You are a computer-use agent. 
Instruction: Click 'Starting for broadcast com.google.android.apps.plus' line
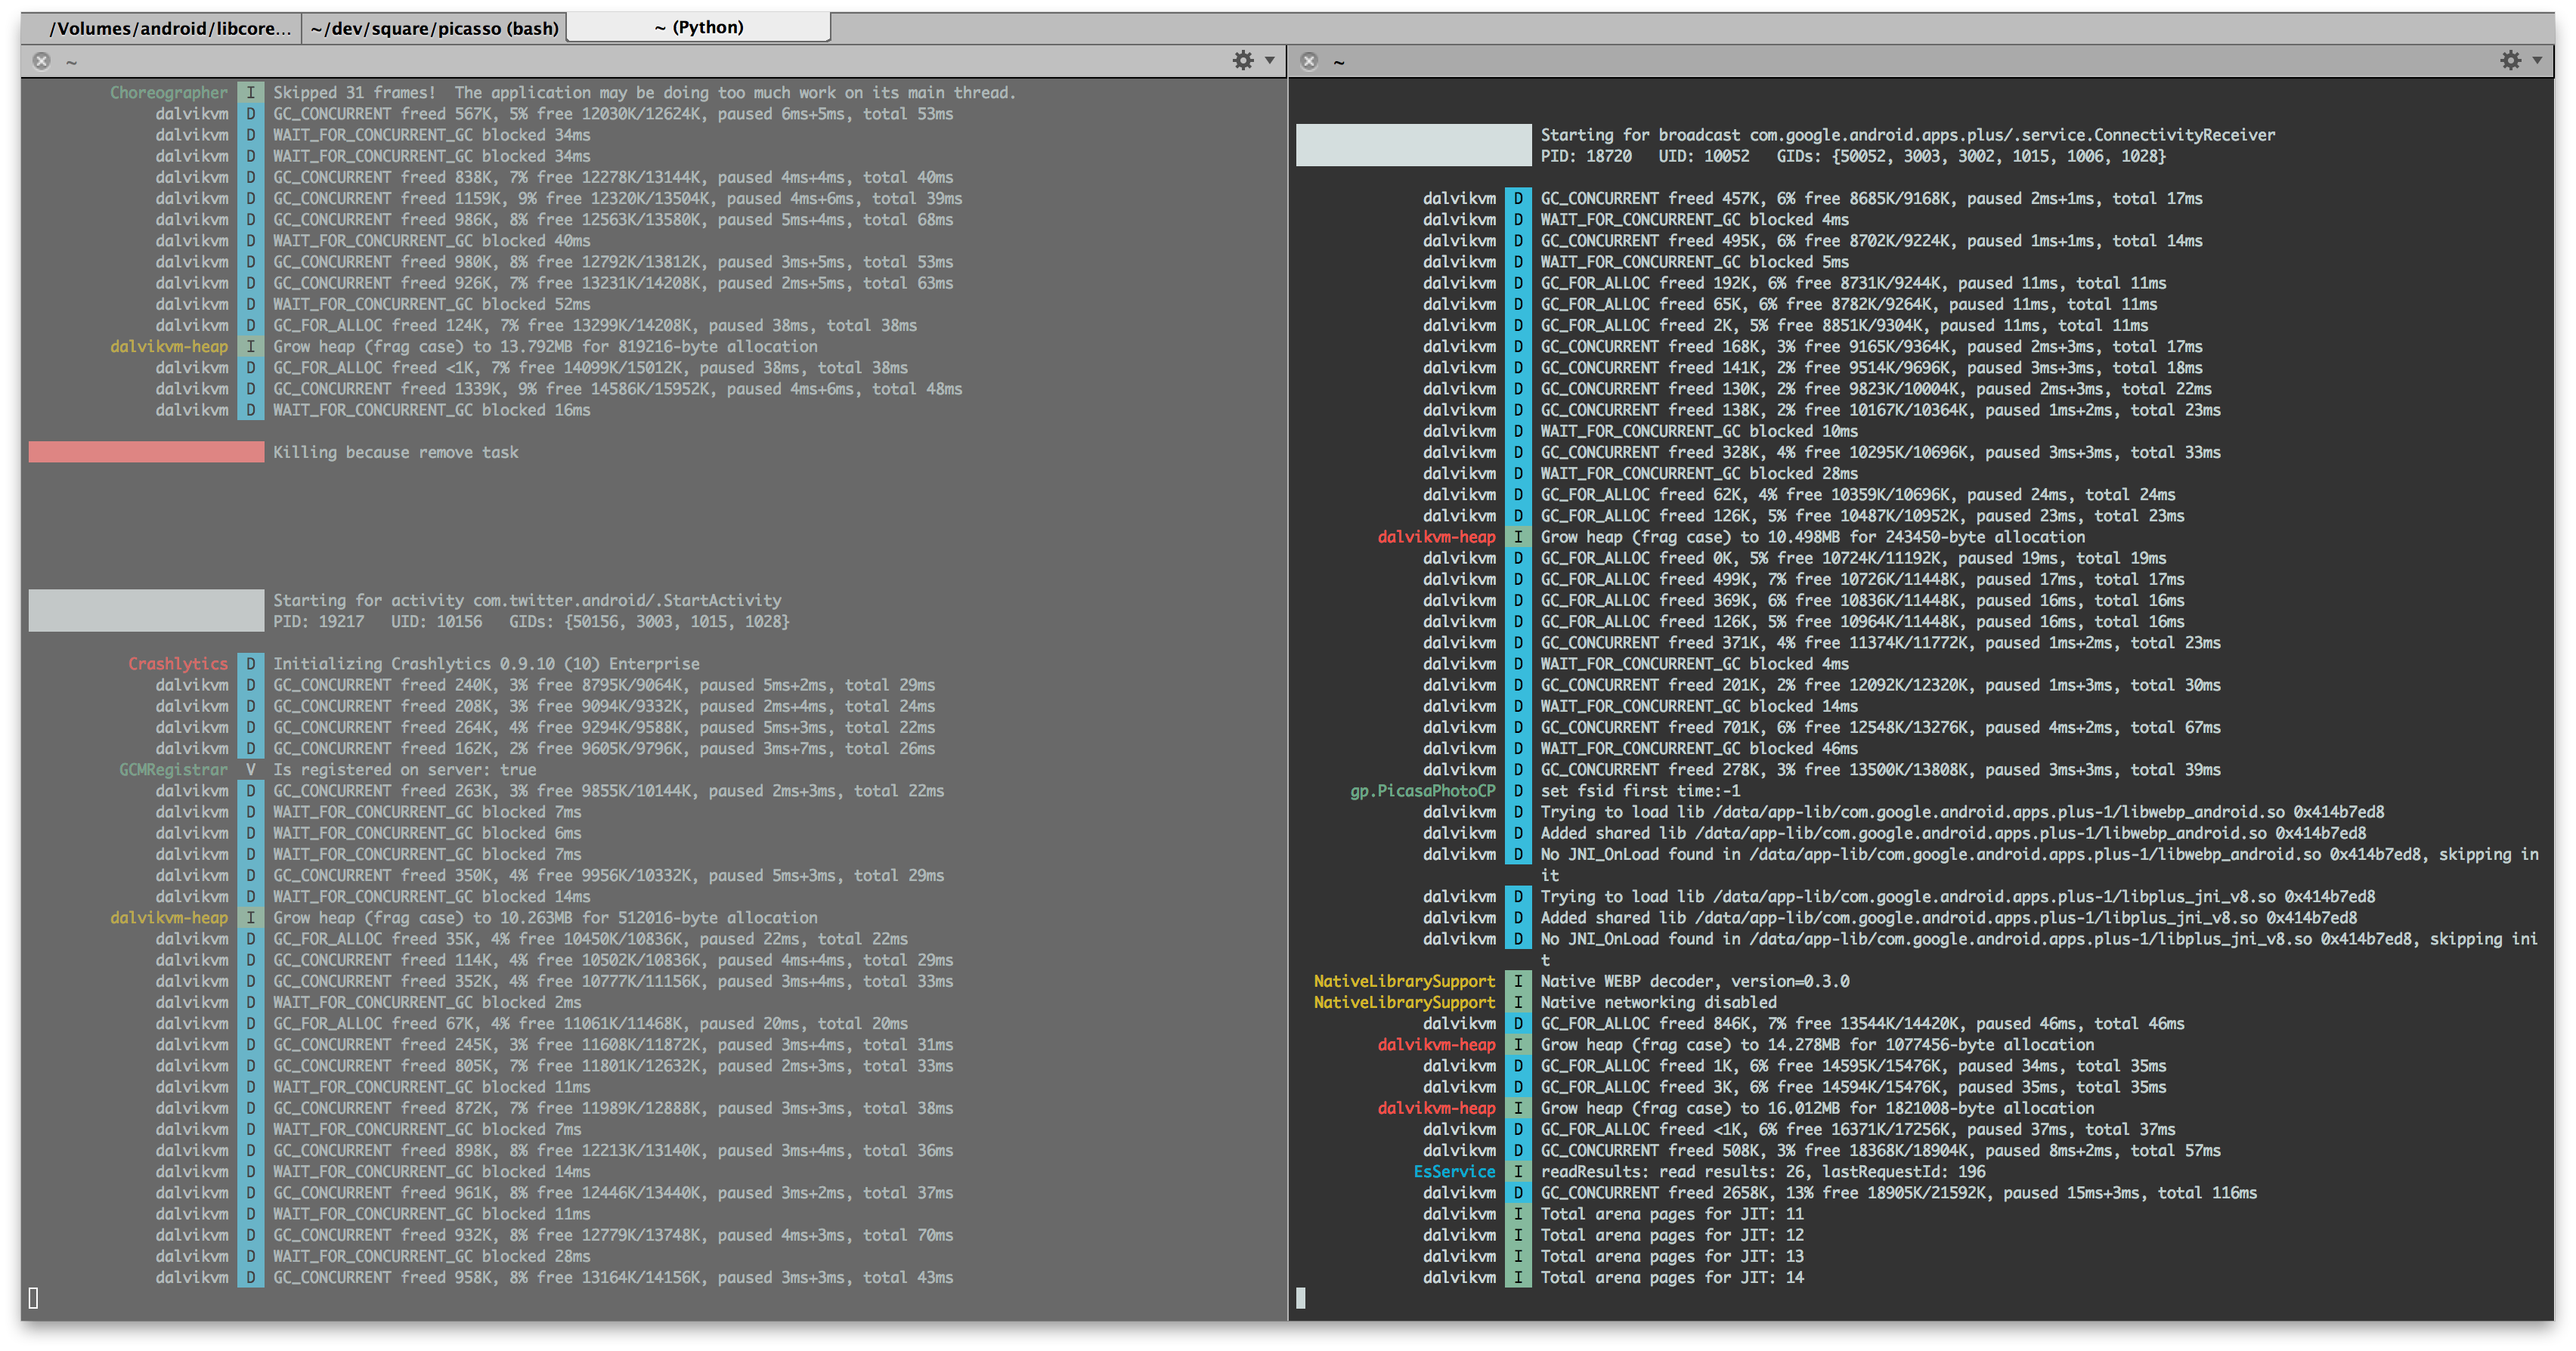tap(1907, 135)
